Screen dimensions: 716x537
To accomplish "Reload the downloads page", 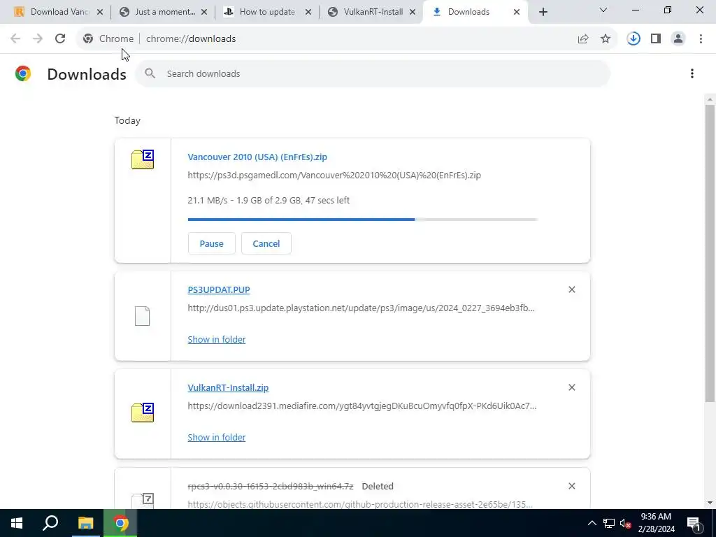I will [60, 39].
